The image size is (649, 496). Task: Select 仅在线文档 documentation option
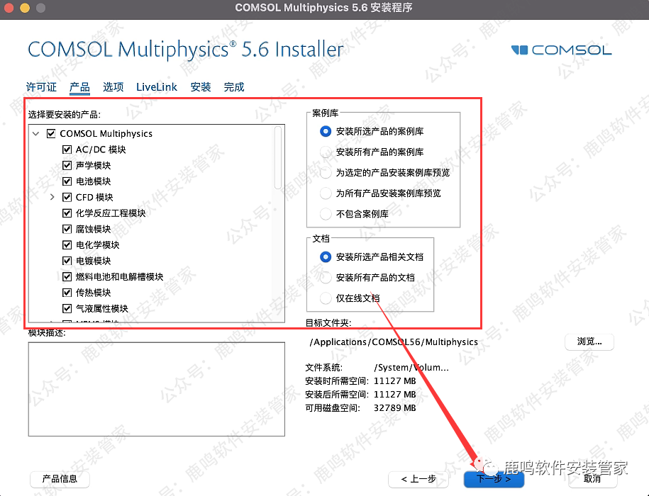click(x=326, y=298)
